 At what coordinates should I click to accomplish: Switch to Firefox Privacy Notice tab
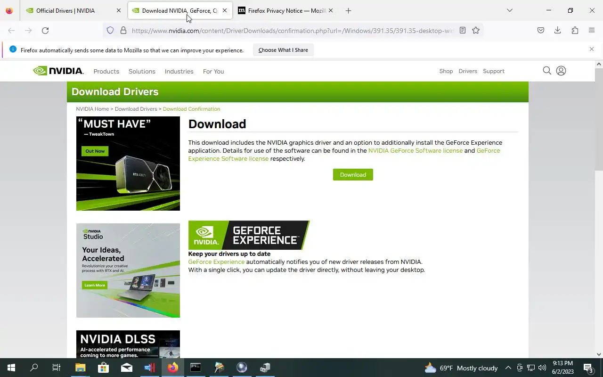click(x=286, y=10)
